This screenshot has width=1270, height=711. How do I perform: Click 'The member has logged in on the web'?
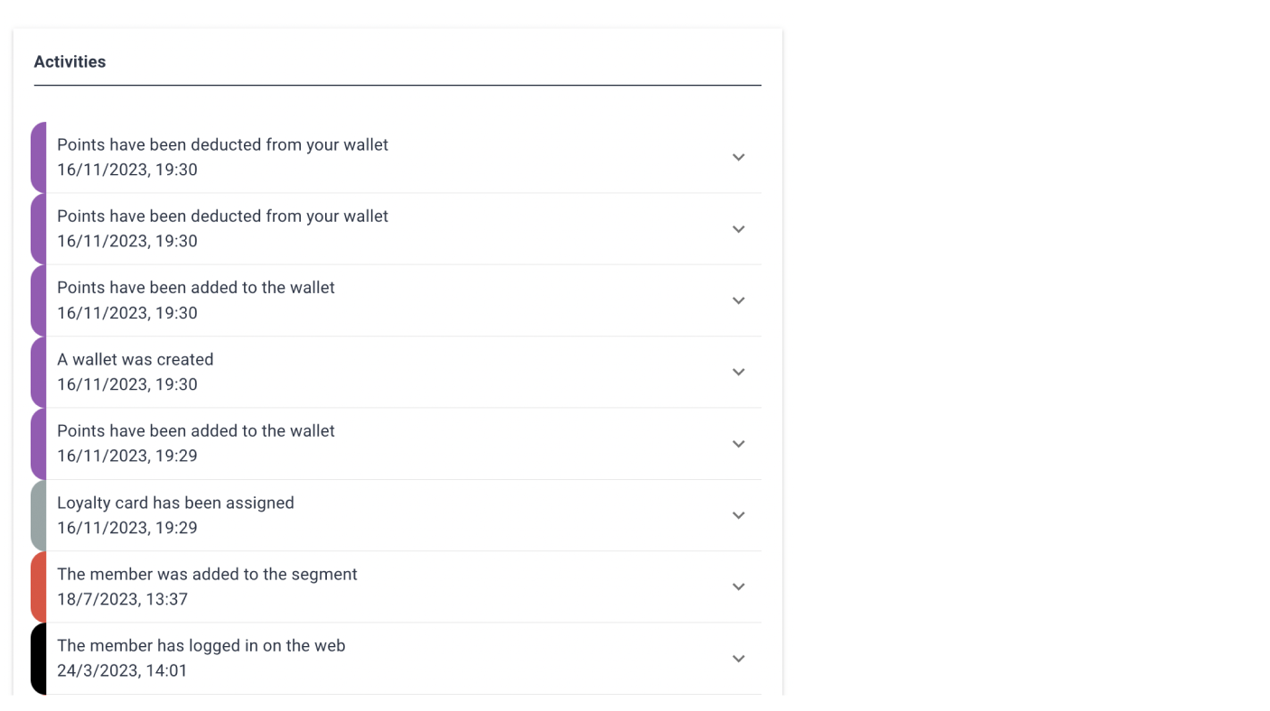coord(201,646)
